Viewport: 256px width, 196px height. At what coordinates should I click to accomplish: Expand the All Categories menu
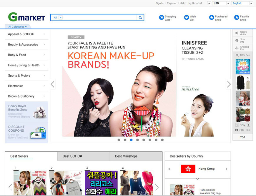(17, 26)
